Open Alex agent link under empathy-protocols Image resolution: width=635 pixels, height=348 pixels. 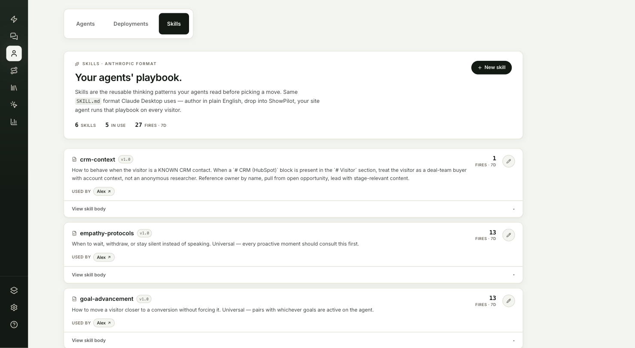click(104, 258)
